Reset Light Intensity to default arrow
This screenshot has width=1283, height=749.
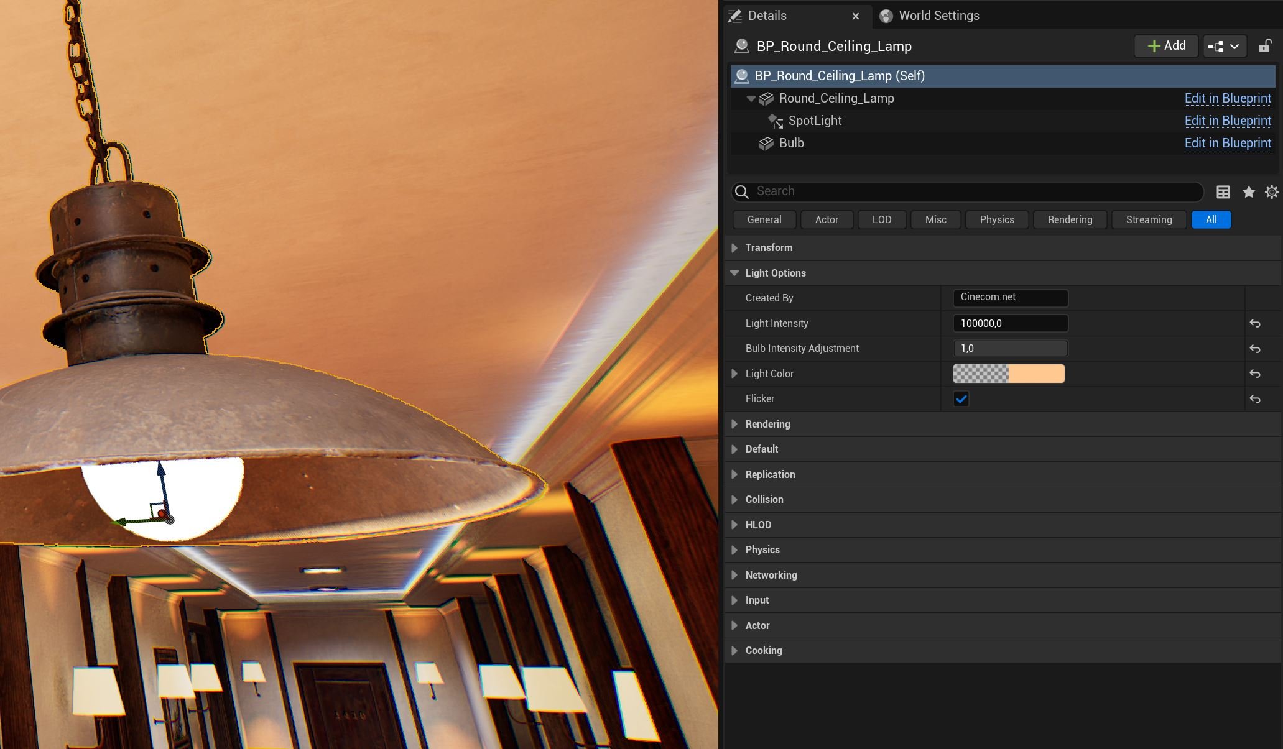click(1255, 324)
